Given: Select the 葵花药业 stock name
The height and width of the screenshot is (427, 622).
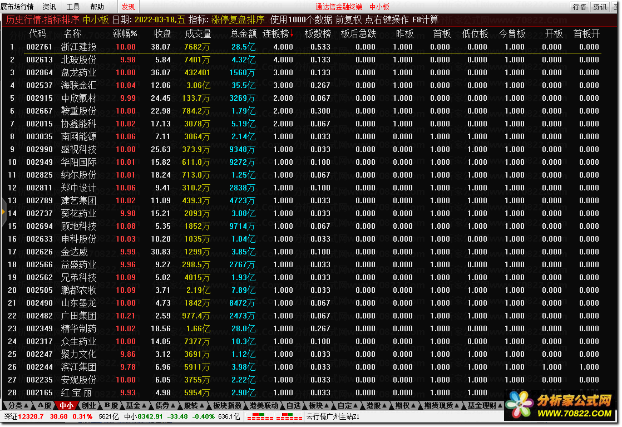Looking at the screenshot, I should coord(78,213).
